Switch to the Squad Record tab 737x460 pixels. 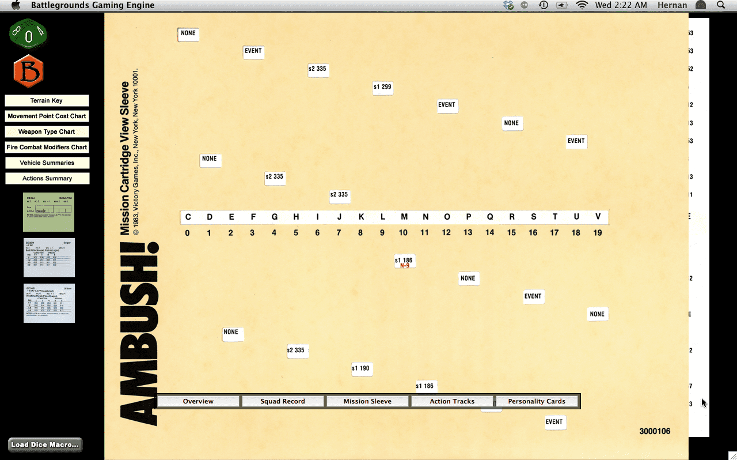click(283, 401)
